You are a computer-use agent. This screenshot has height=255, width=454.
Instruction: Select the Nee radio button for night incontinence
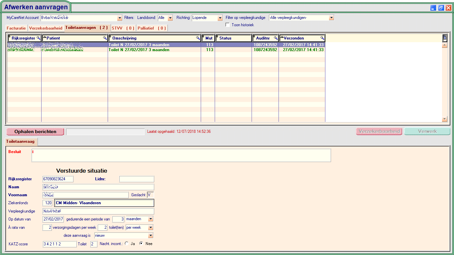141,244
